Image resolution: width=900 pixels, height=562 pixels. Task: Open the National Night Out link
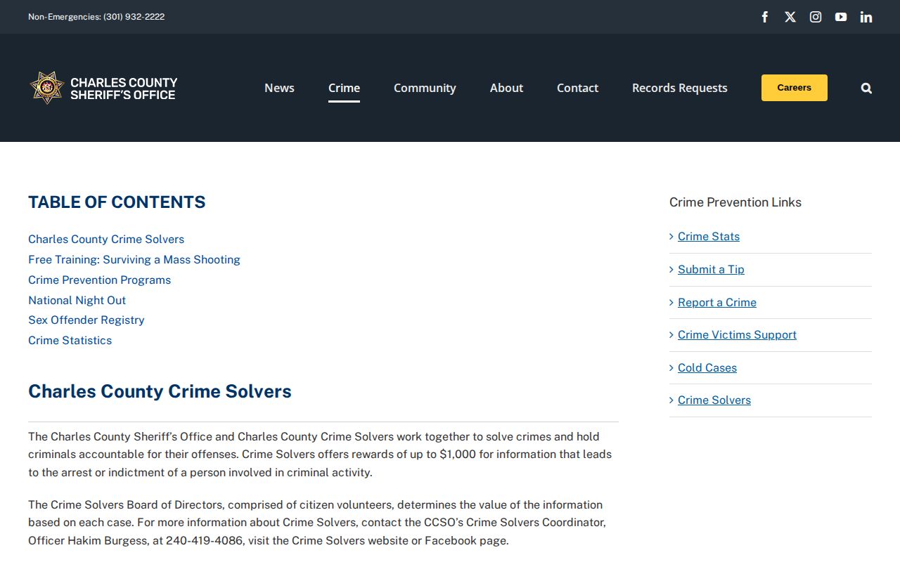pos(77,301)
